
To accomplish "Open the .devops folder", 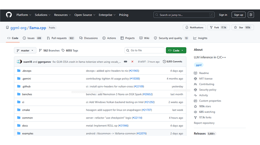I will tap(26, 71).
